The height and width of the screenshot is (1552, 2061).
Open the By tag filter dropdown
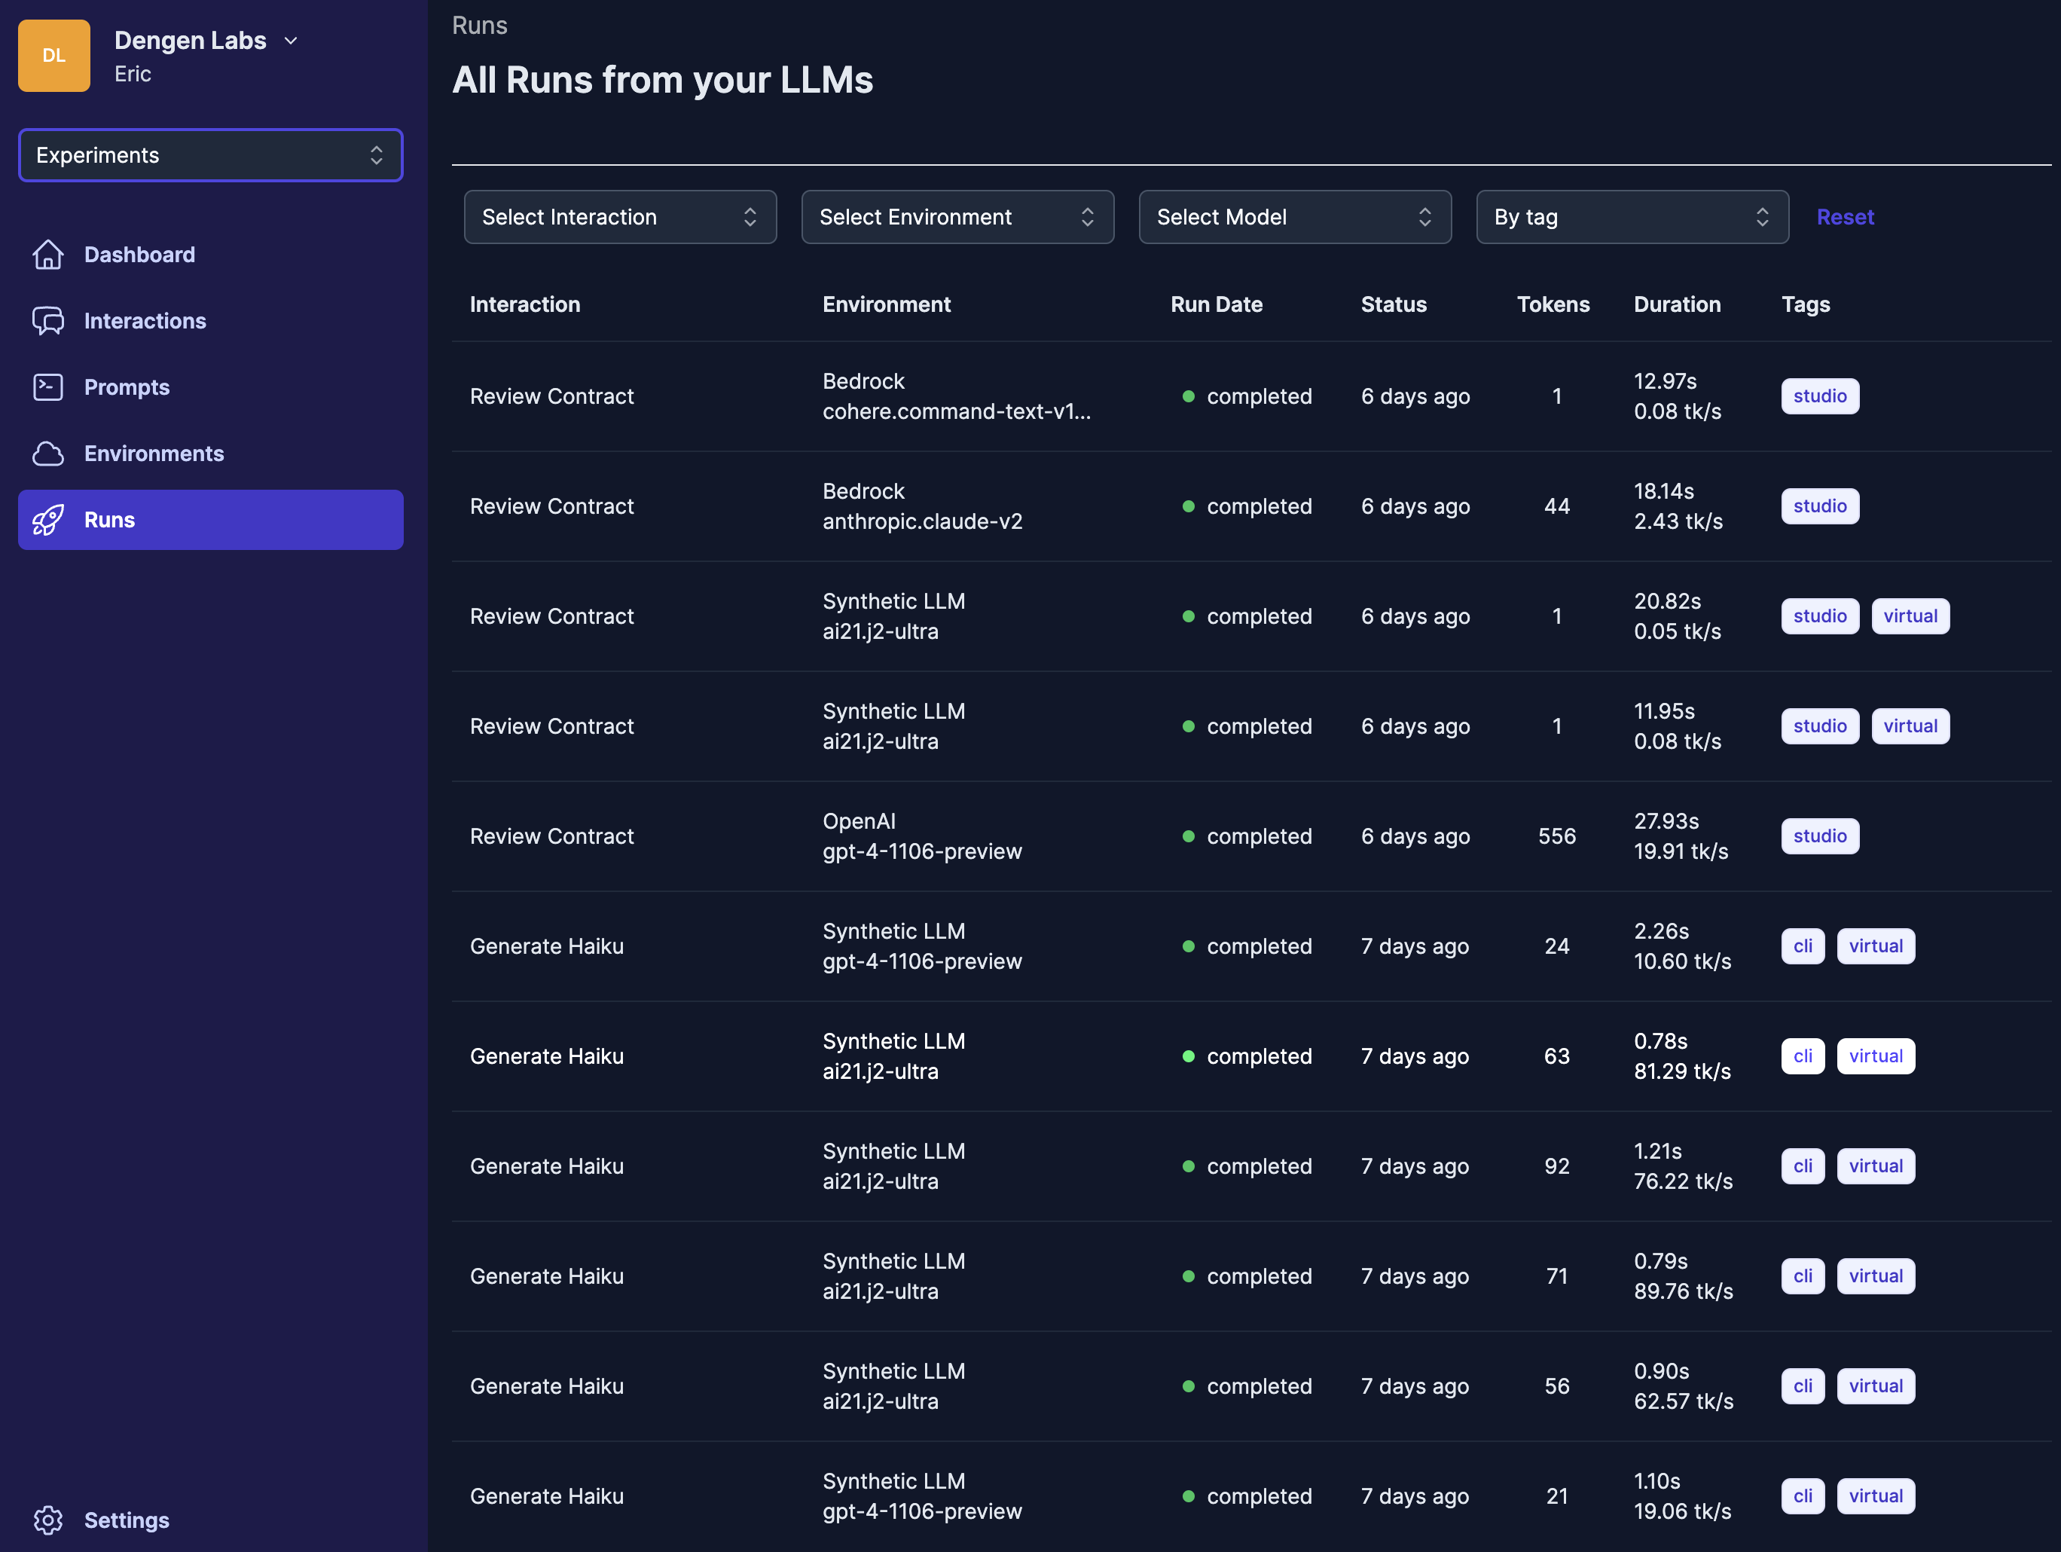tap(1632, 217)
